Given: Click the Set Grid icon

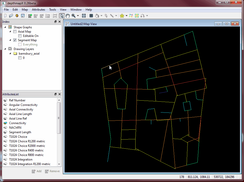Looking at the screenshot, I should click(91, 16).
